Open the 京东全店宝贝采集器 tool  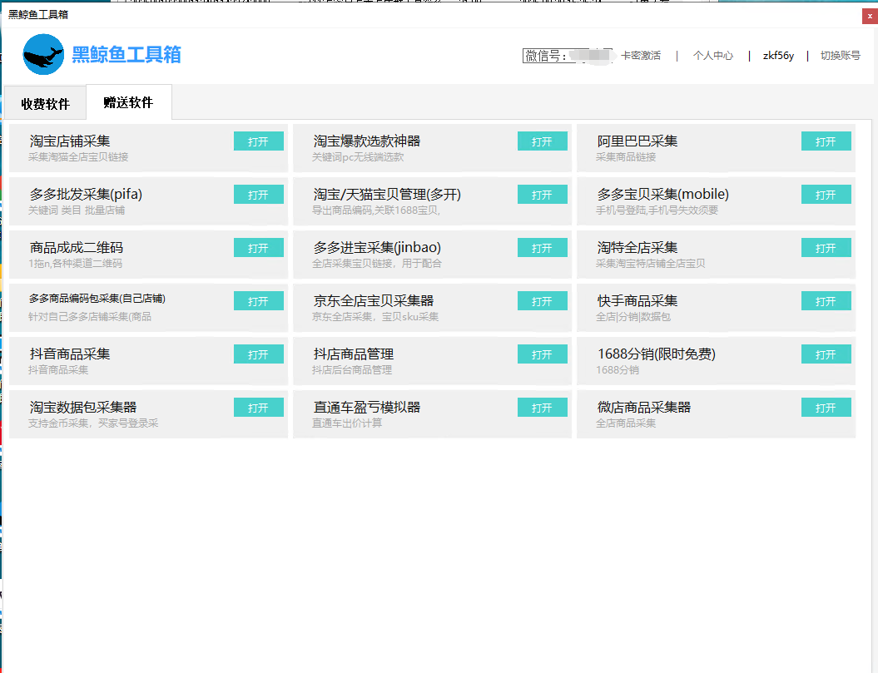pos(542,301)
